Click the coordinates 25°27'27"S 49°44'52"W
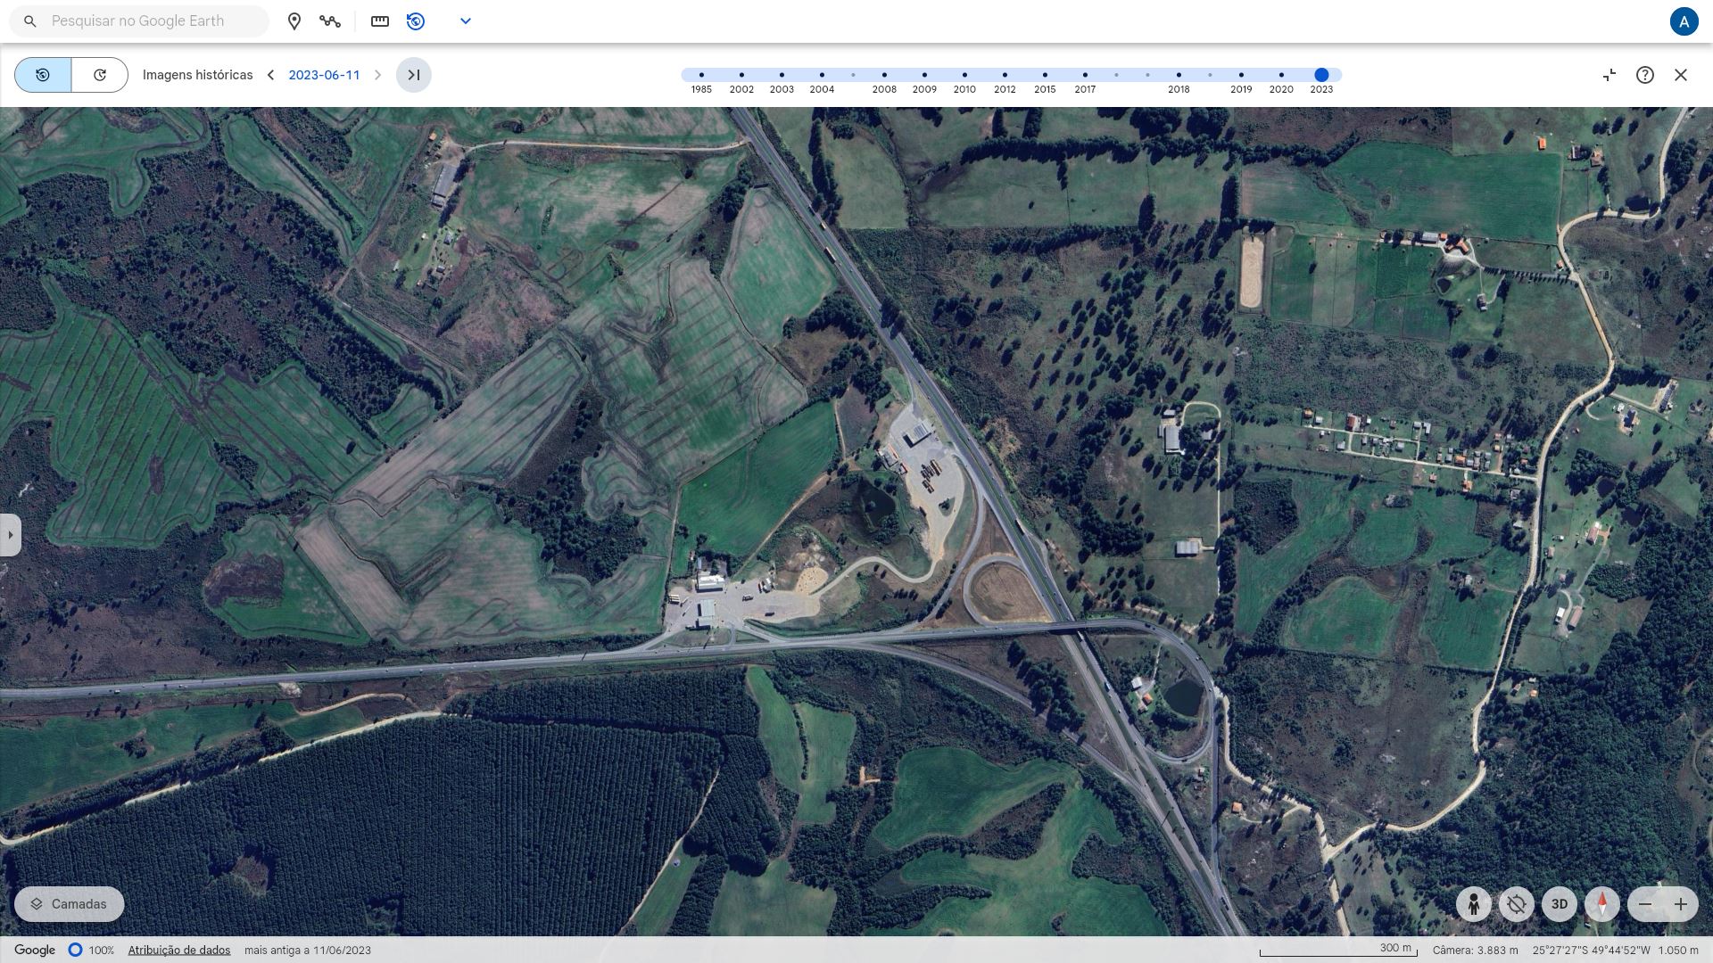This screenshot has width=1713, height=963. (x=1591, y=951)
